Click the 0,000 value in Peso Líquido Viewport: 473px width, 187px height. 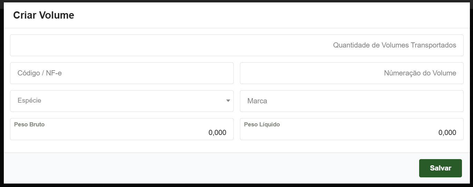447,133
